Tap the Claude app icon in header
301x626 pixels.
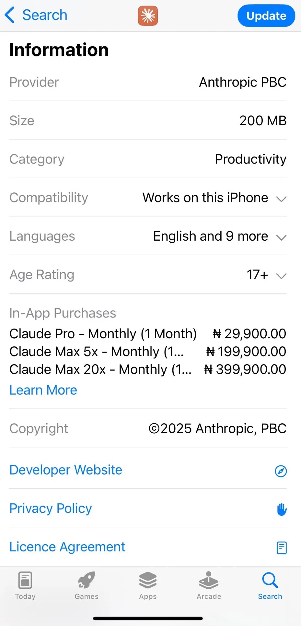coord(148,16)
